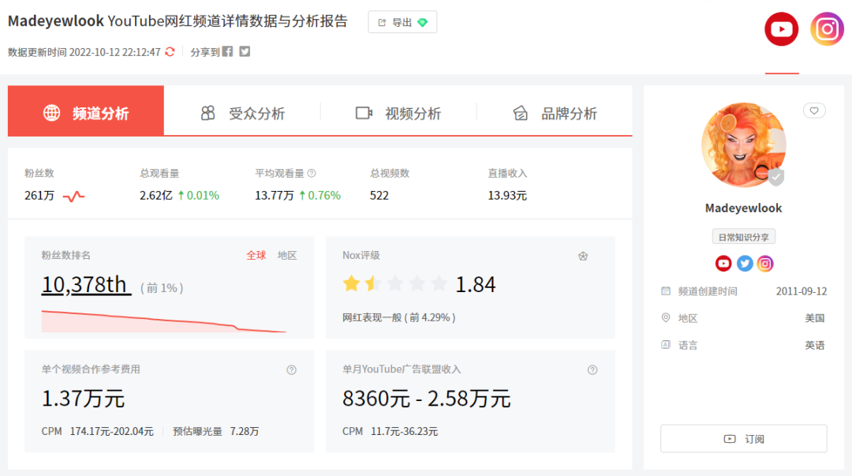Click the verified badge on the avatar
The height and width of the screenshot is (476, 852).
(776, 176)
